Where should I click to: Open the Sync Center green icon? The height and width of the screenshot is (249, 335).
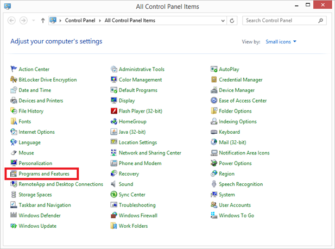[x=113, y=195]
